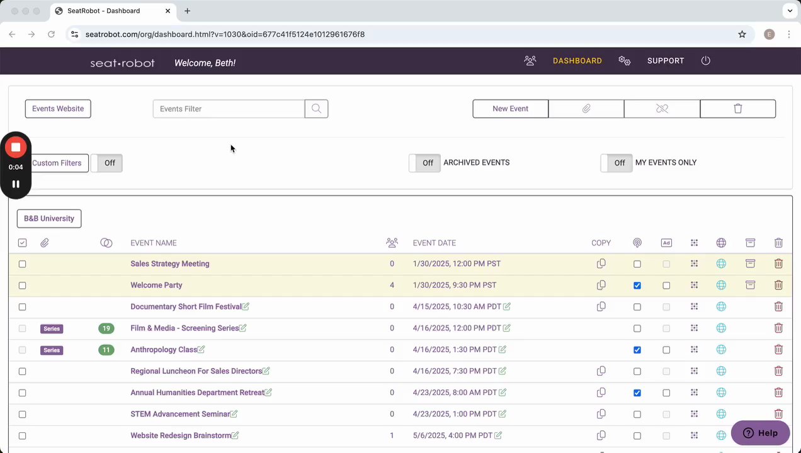This screenshot has height=453, width=801.
Task: Copy the Sales Strategy Meeting event
Action: click(x=601, y=264)
